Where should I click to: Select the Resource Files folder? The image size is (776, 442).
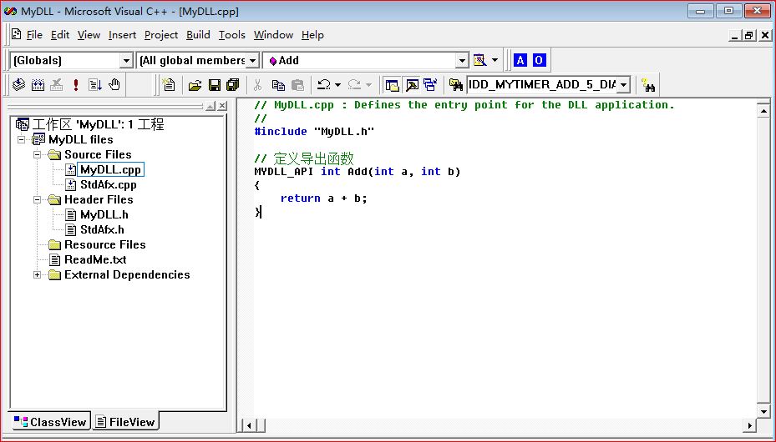coord(105,244)
